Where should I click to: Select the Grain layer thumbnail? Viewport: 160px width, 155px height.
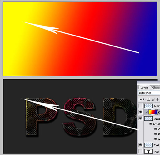tap(148, 106)
